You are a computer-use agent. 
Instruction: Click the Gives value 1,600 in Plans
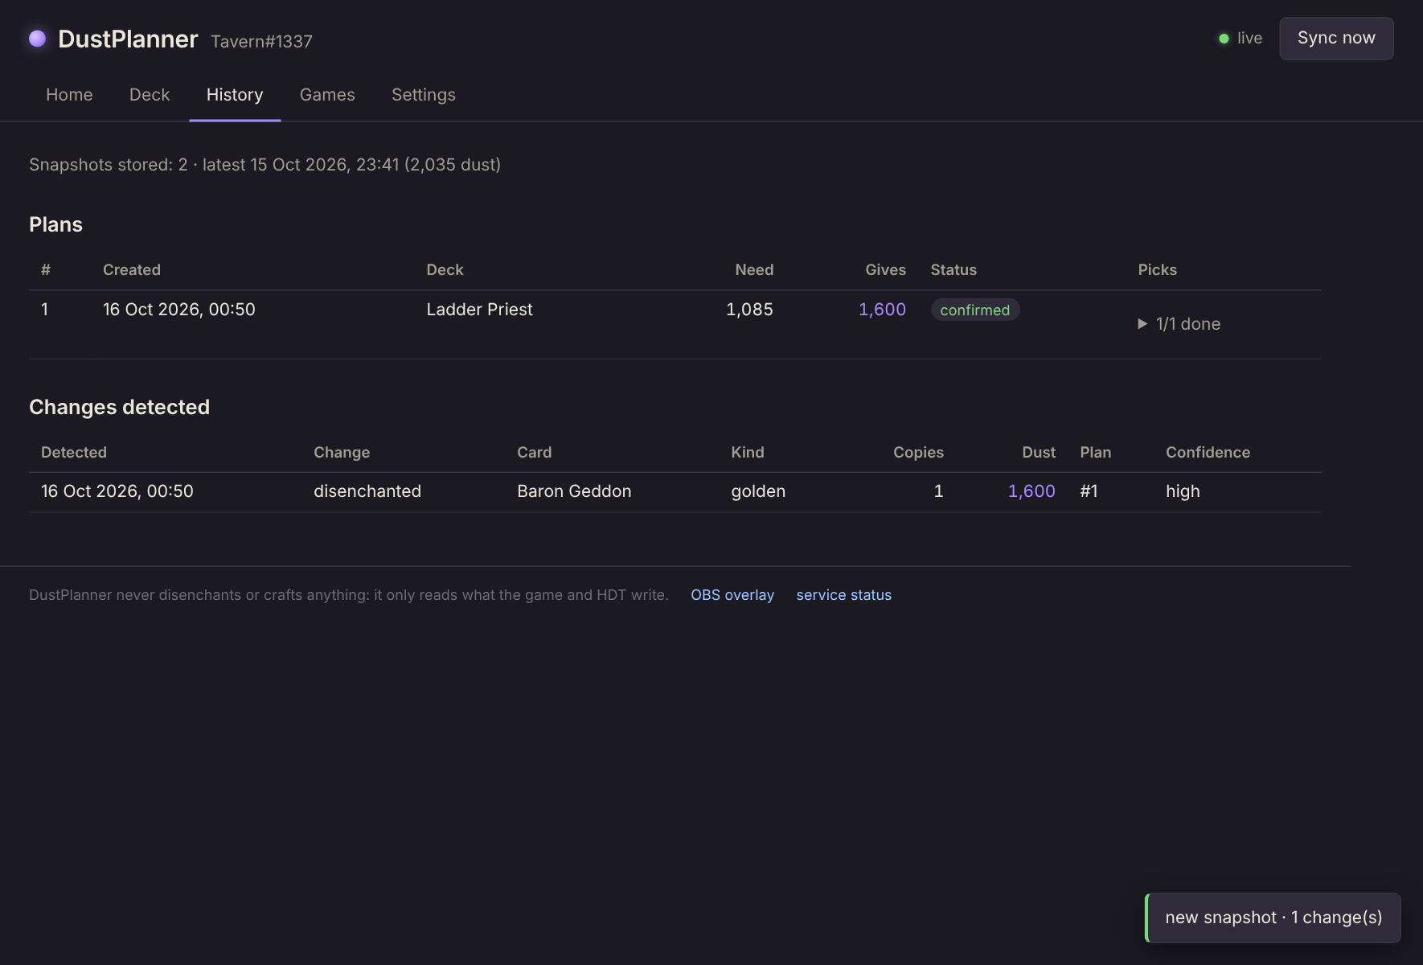(882, 310)
